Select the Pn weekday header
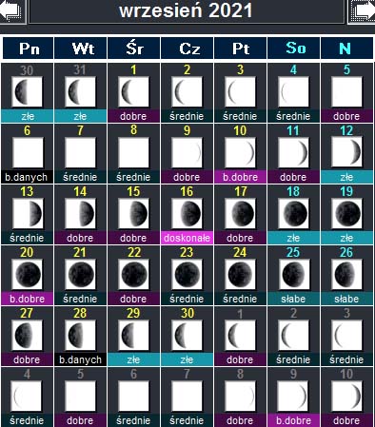 (x=29, y=49)
